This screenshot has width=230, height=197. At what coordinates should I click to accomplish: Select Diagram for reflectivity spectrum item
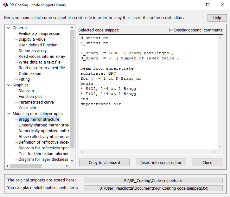pos(44,148)
